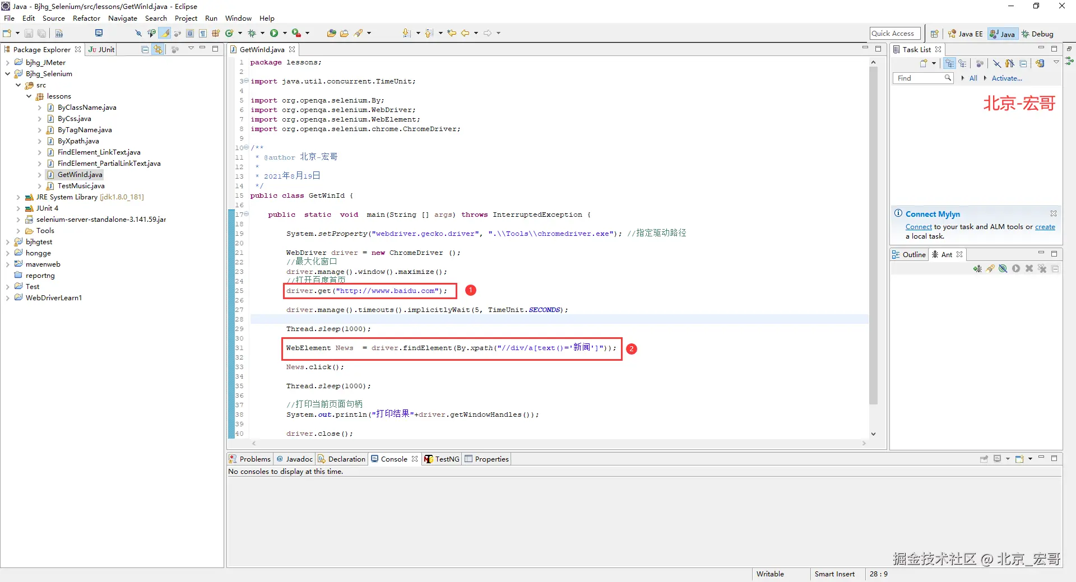The image size is (1076, 582).
Task: Expand the bjhg_JMeter project
Action: click(x=8, y=63)
